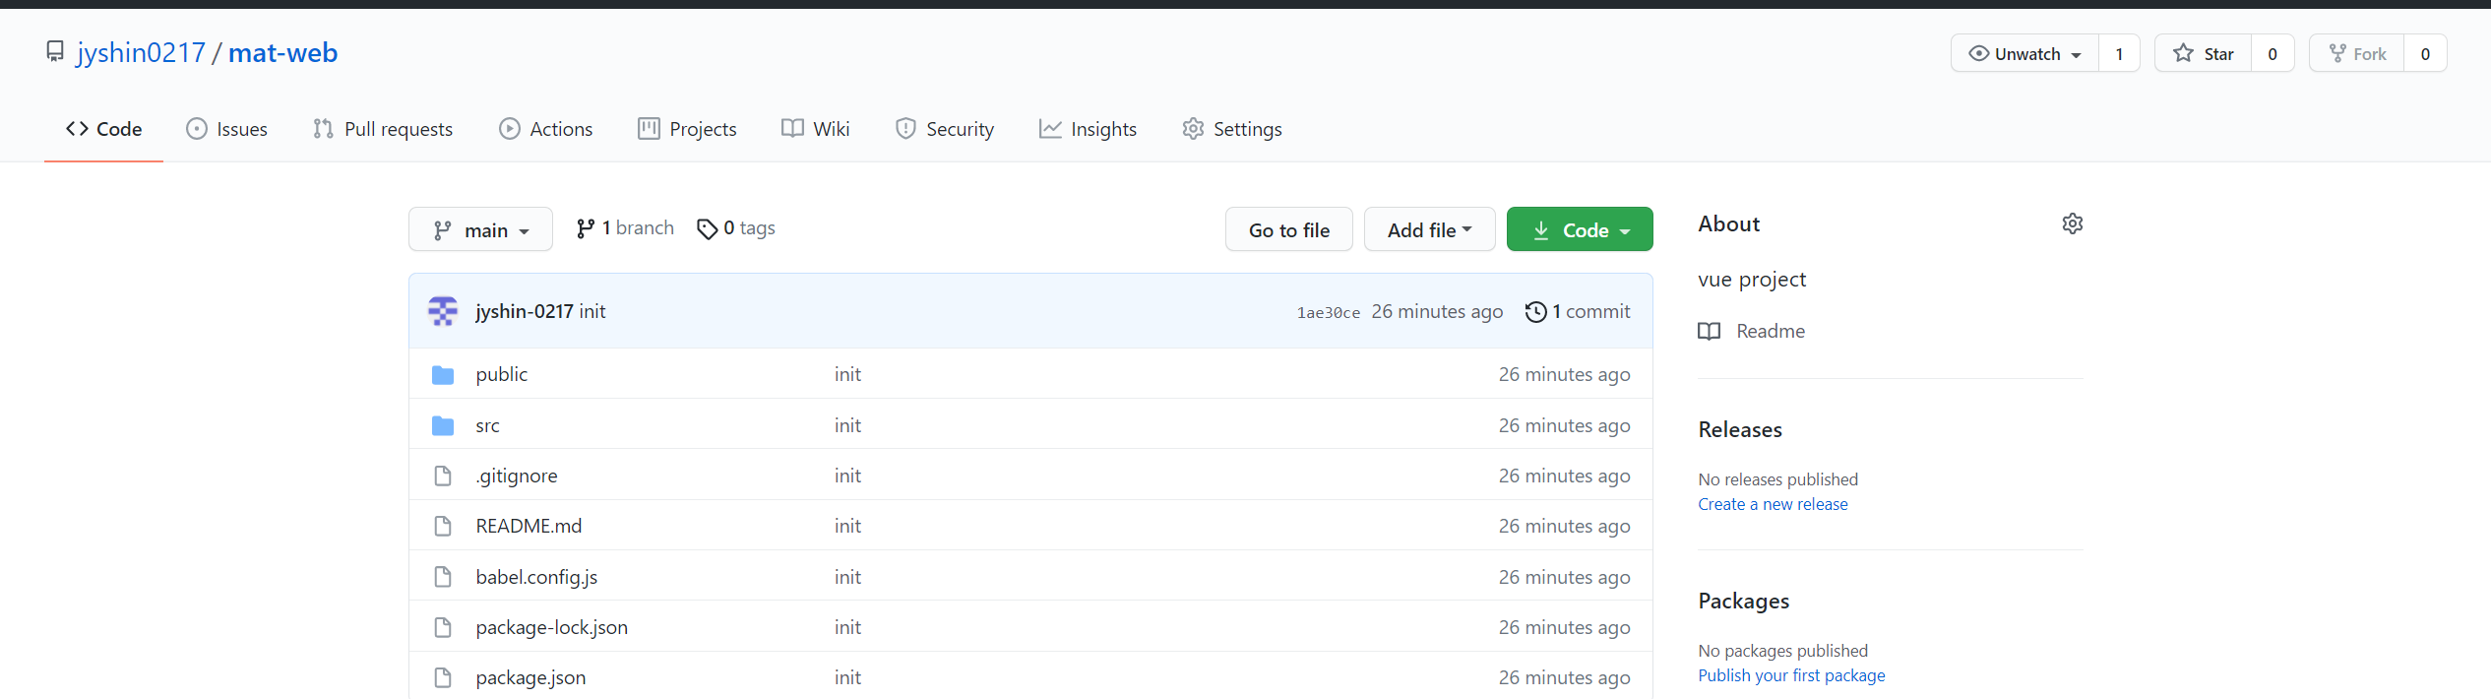This screenshot has width=2491, height=699.
Task: Click the Releases heading
Action: (x=1740, y=429)
